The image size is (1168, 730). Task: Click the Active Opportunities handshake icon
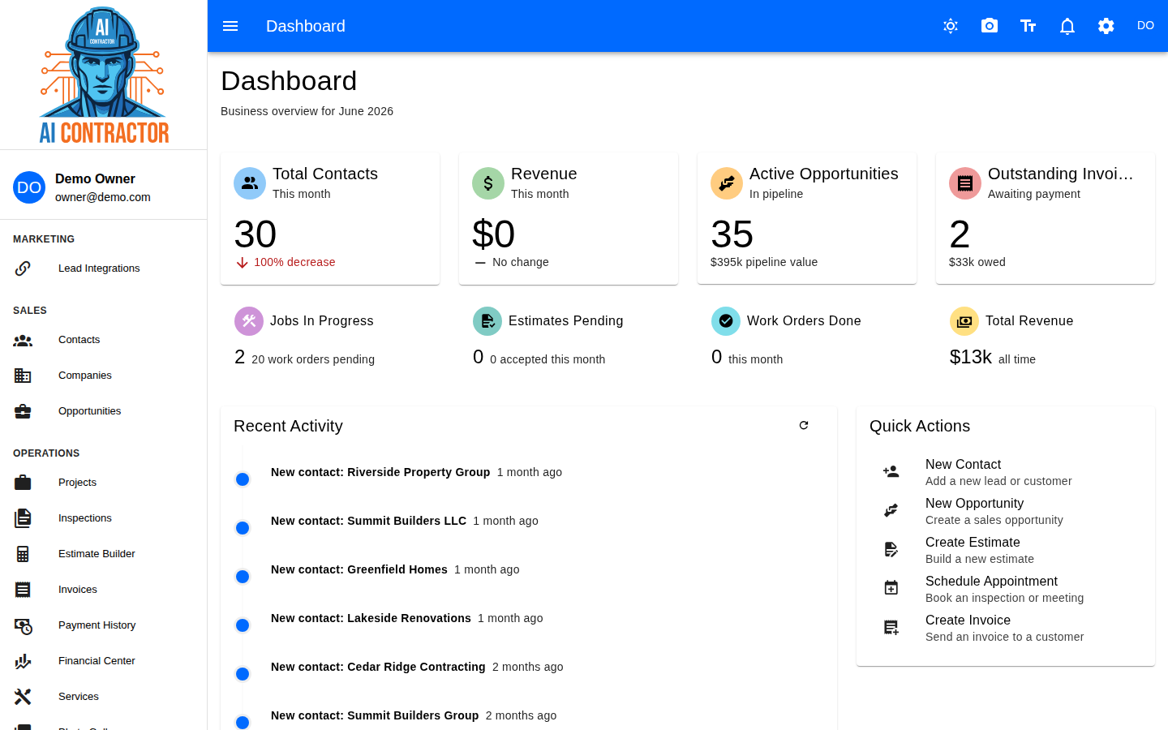[x=727, y=183]
